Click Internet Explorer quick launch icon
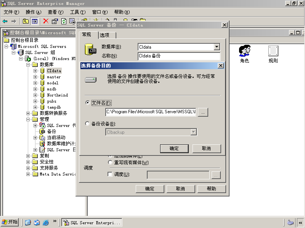The height and width of the screenshot is (228, 305). pos(45,222)
